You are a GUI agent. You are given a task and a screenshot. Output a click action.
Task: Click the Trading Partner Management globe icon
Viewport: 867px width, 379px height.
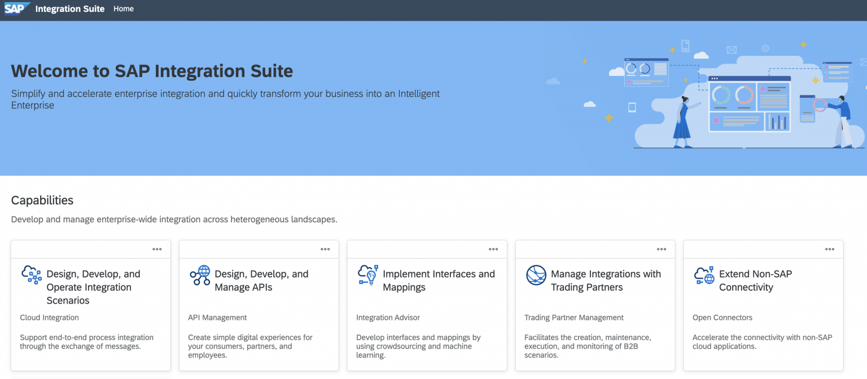[536, 275]
